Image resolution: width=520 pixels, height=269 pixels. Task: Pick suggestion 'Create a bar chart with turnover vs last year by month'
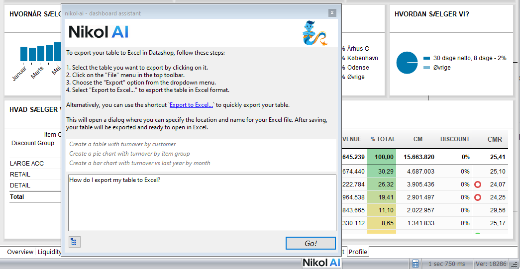coord(140,163)
